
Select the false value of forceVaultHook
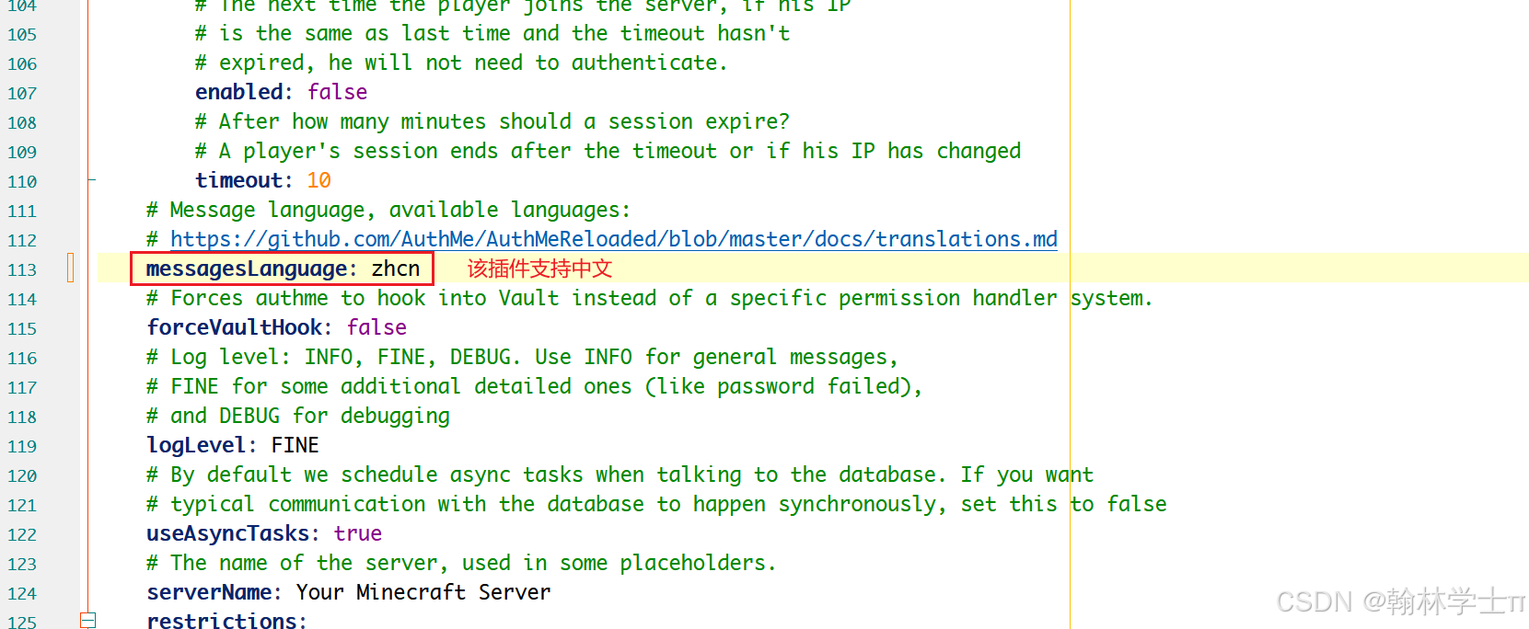coord(376,327)
